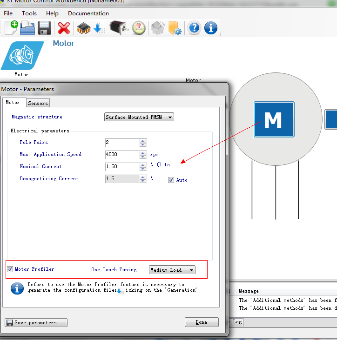Decrease Nominal Current with the down arrow
The width and height of the screenshot is (337, 340).
pyautogui.click(x=143, y=169)
